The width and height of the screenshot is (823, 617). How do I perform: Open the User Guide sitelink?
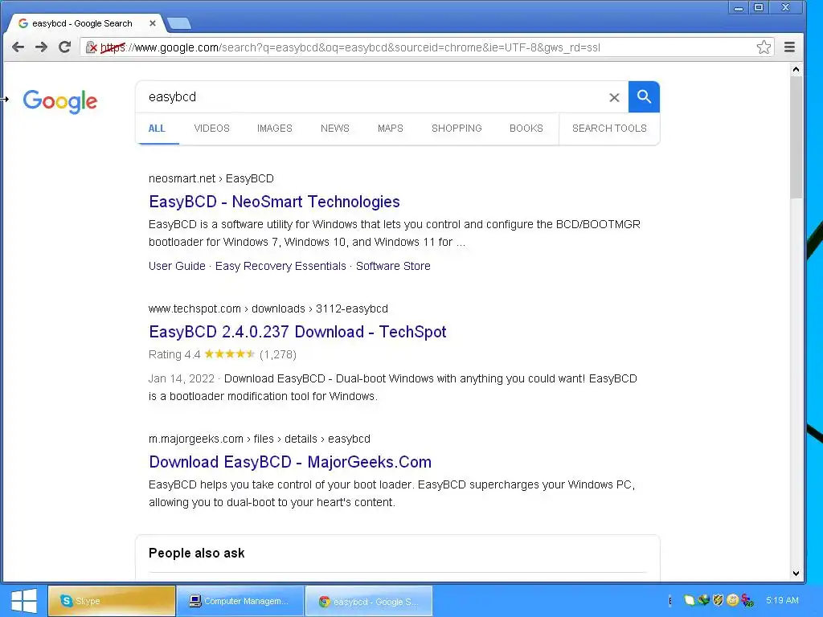coord(177,266)
